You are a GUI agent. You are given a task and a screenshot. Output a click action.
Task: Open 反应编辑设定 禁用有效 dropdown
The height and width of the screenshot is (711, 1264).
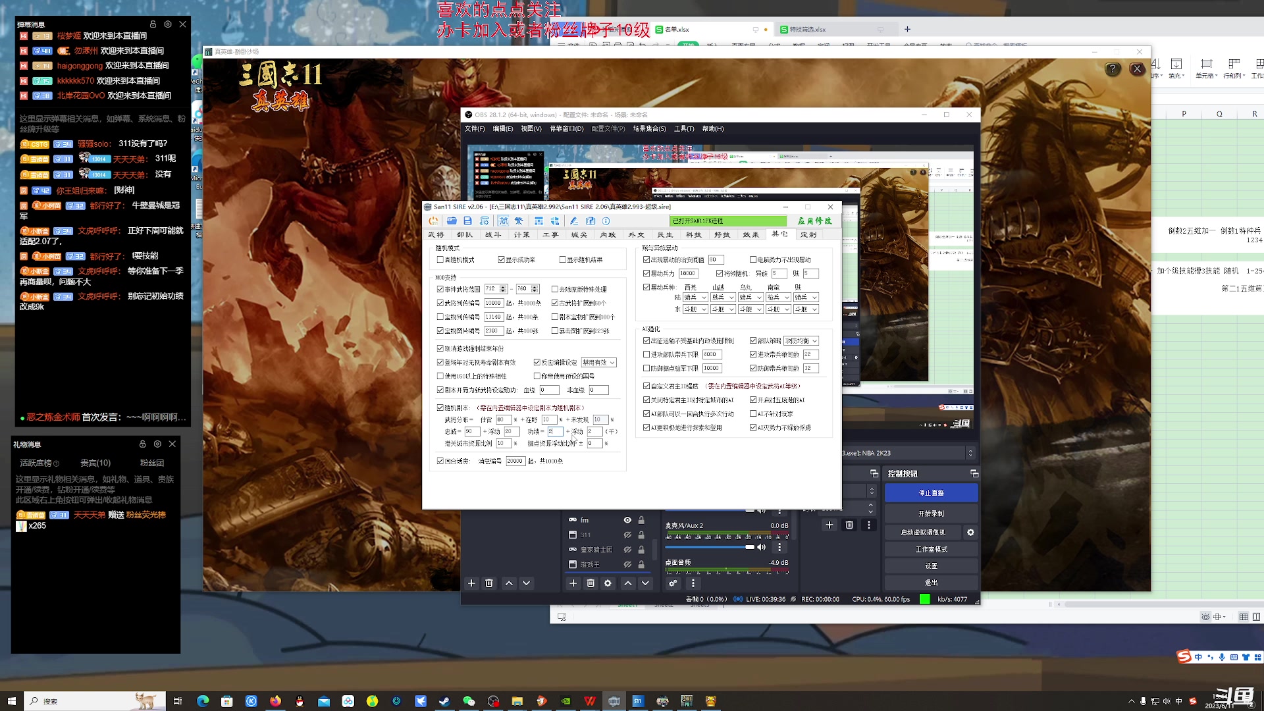pyautogui.click(x=598, y=363)
